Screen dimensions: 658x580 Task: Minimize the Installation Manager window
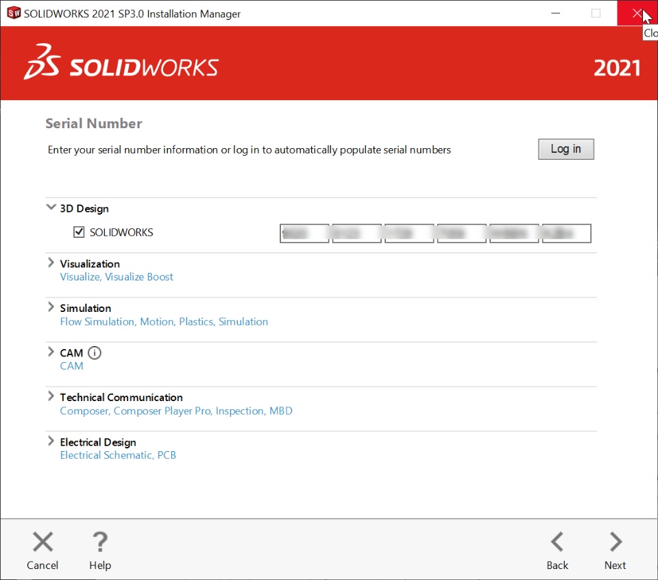[x=556, y=13]
